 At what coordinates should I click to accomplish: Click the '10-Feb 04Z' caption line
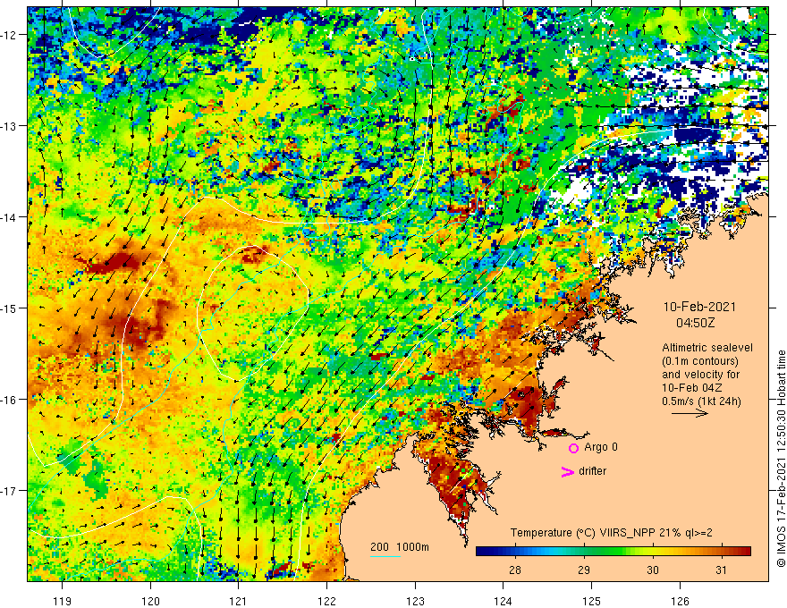click(x=691, y=388)
